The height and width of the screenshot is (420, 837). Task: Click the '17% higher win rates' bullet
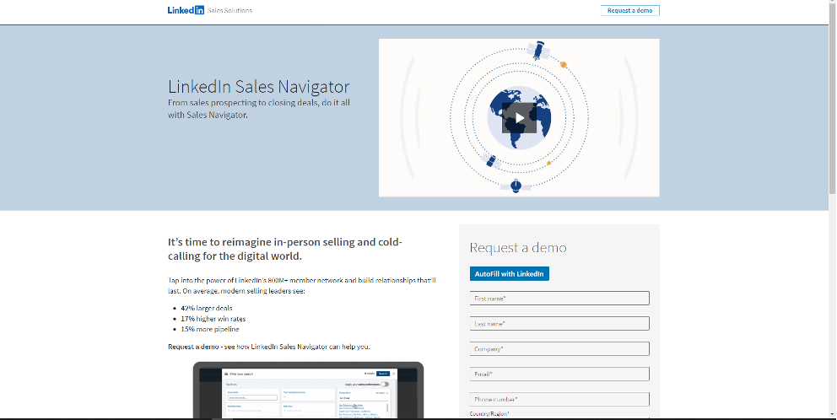point(213,319)
